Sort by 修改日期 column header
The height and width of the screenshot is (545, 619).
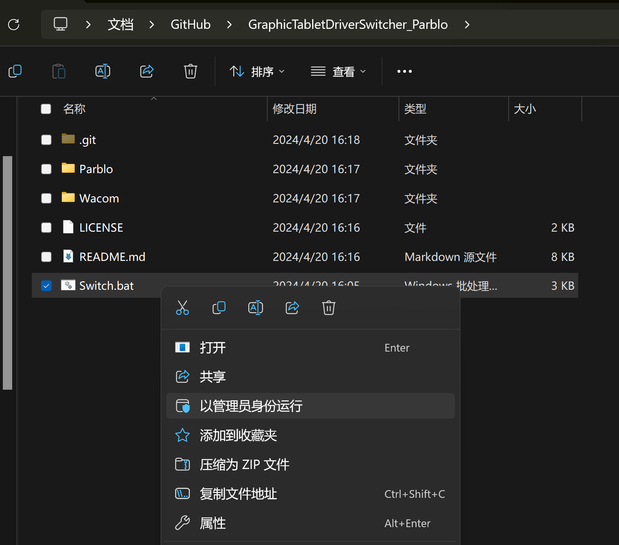[295, 109]
